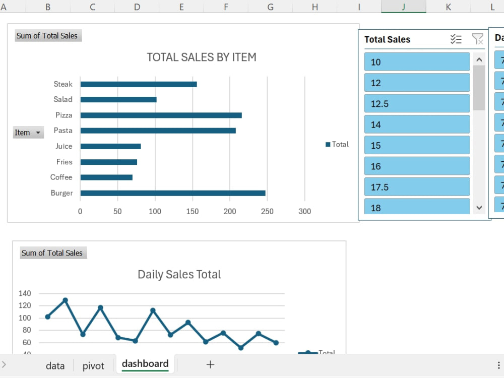The image size is (504, 378).
Task: Click the Total Sales slicer scrollbar thumb
Action: 479,88
